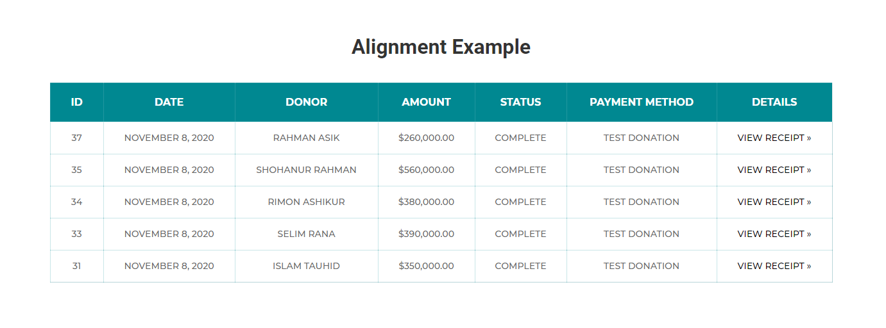Click Complete status for donation 34
Image resolution: width=886 pixels, height=328 pixels.
[x=521, y=202]
